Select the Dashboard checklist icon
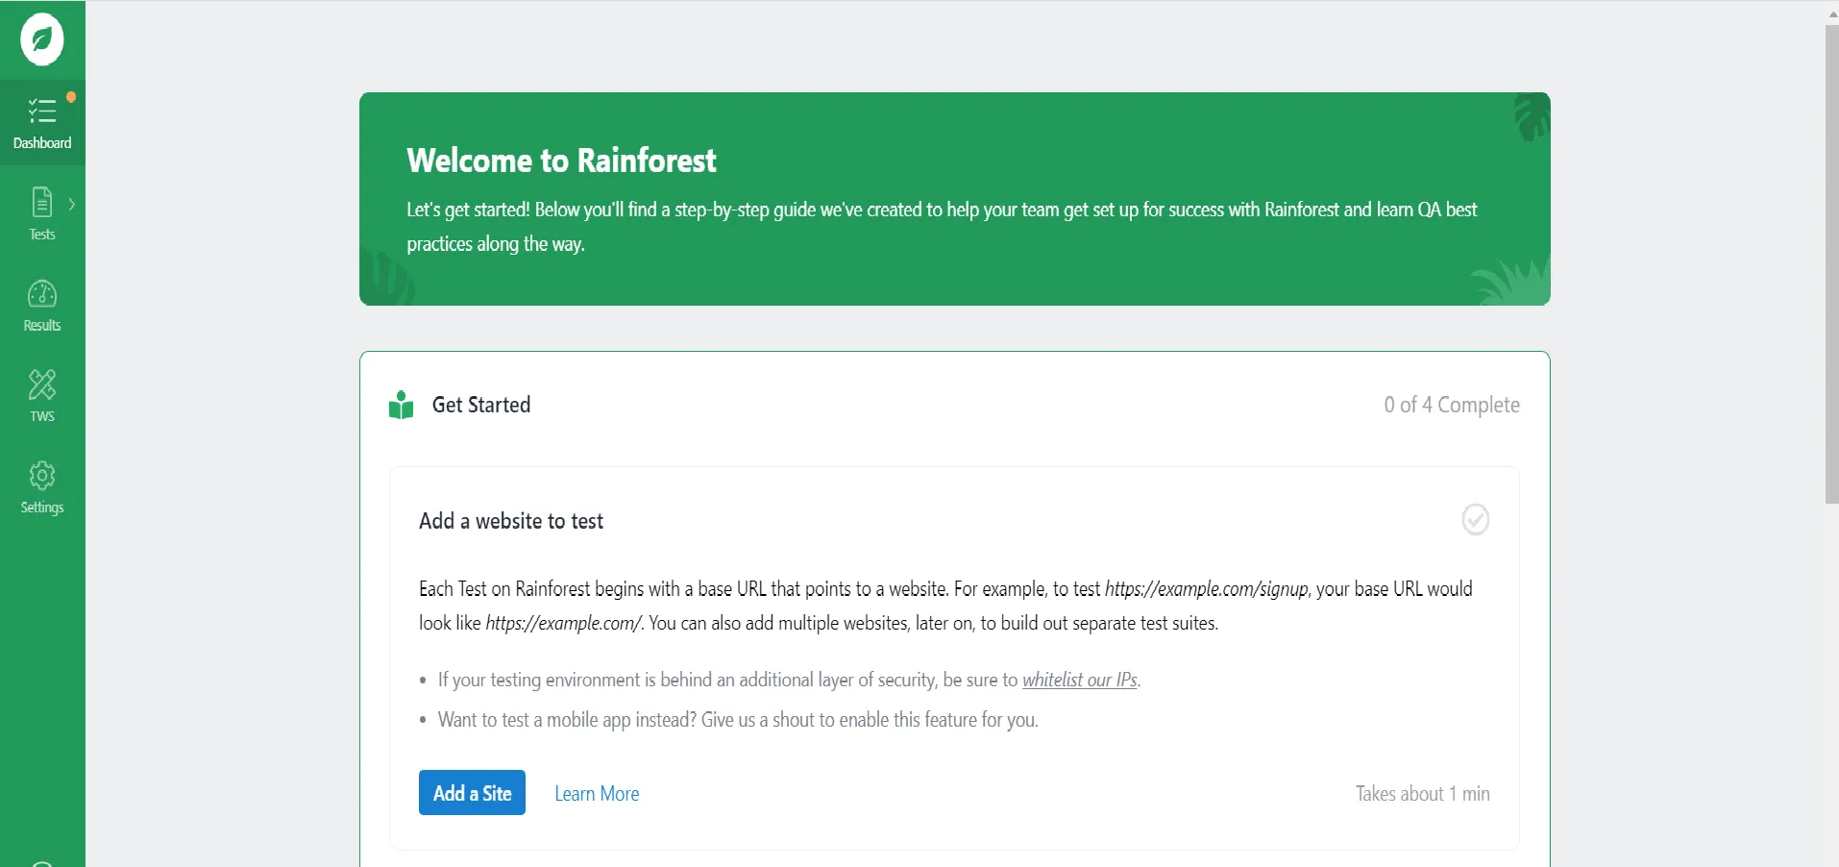 [x=41, y=111]
